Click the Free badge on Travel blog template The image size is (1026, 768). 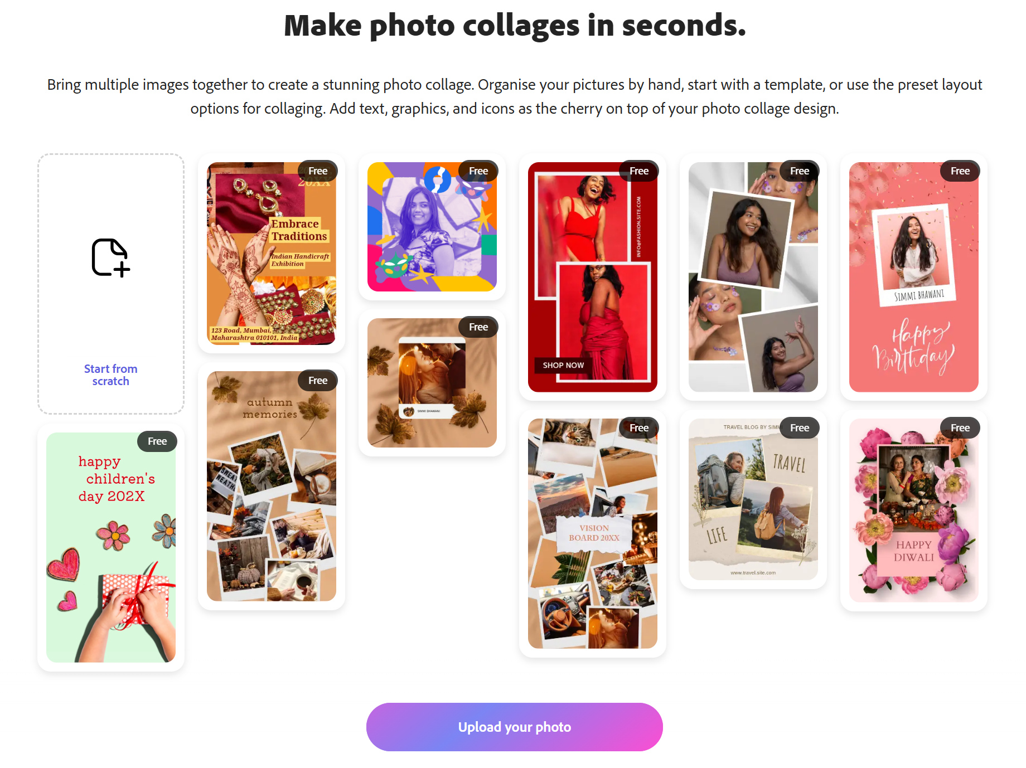point(800,428)
